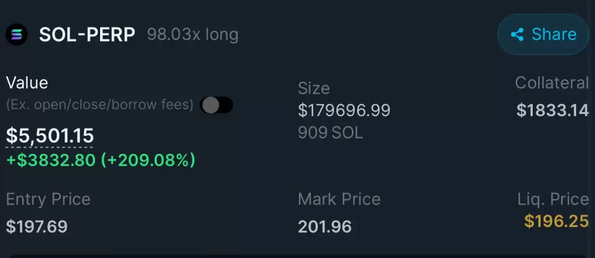
Task: Click the Ex. open/close/borrow fees caption
Action: (100, 105)
